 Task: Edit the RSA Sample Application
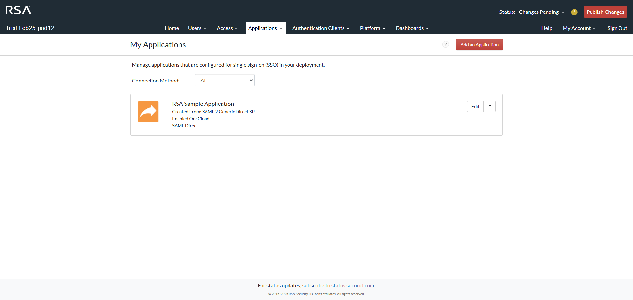click(475, 106)
